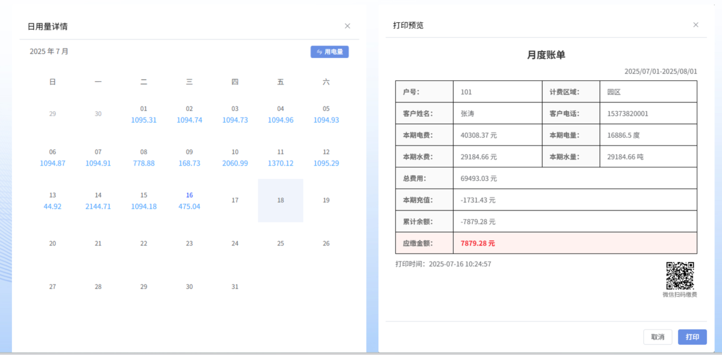Screen dimensions: 722x355
Task: Switch view with the 用电量 button
Action: 330,52
